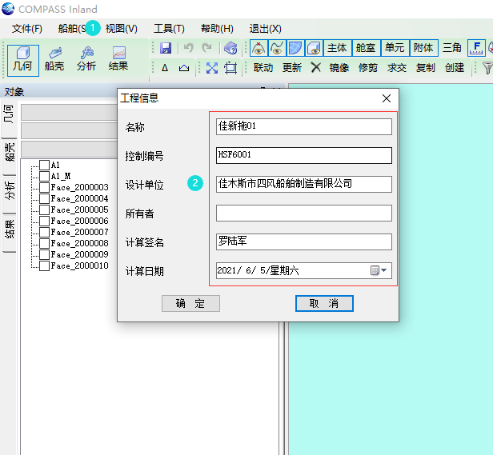Open the 结果 results mode icon
Viewport: 493px width, 455px height.
pyautogui.click(x=118, y=60)
